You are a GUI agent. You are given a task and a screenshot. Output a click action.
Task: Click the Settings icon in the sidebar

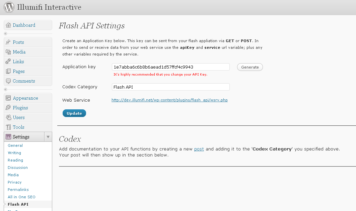tap(8, 137)
